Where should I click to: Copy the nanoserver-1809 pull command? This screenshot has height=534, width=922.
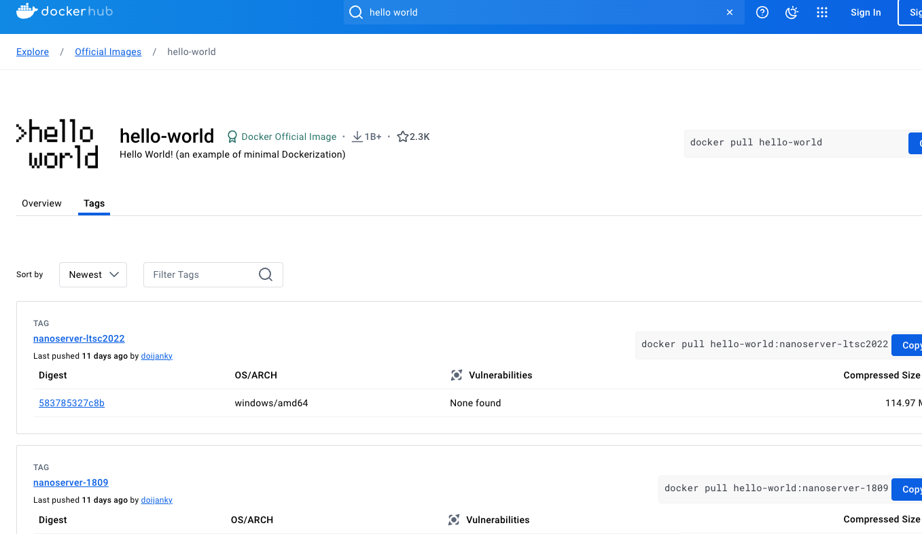point(906,489)
